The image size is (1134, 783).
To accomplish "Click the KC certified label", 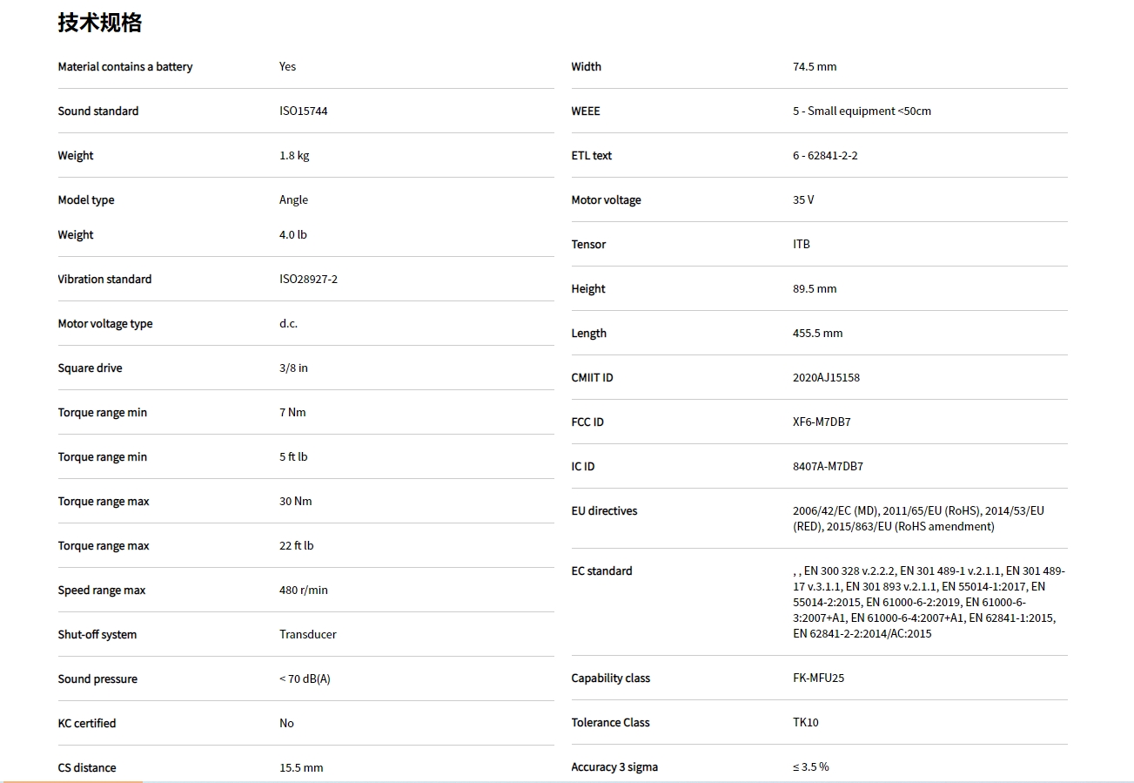I will coord(87,724).
